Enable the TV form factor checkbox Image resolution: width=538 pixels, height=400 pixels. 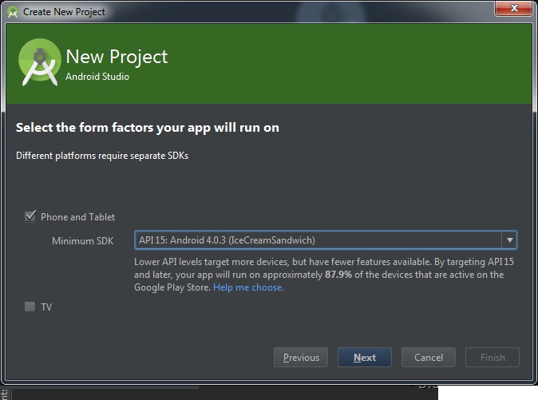point(30,307)
